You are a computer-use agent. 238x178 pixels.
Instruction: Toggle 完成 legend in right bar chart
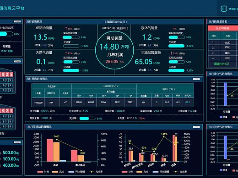click(142, 172)
